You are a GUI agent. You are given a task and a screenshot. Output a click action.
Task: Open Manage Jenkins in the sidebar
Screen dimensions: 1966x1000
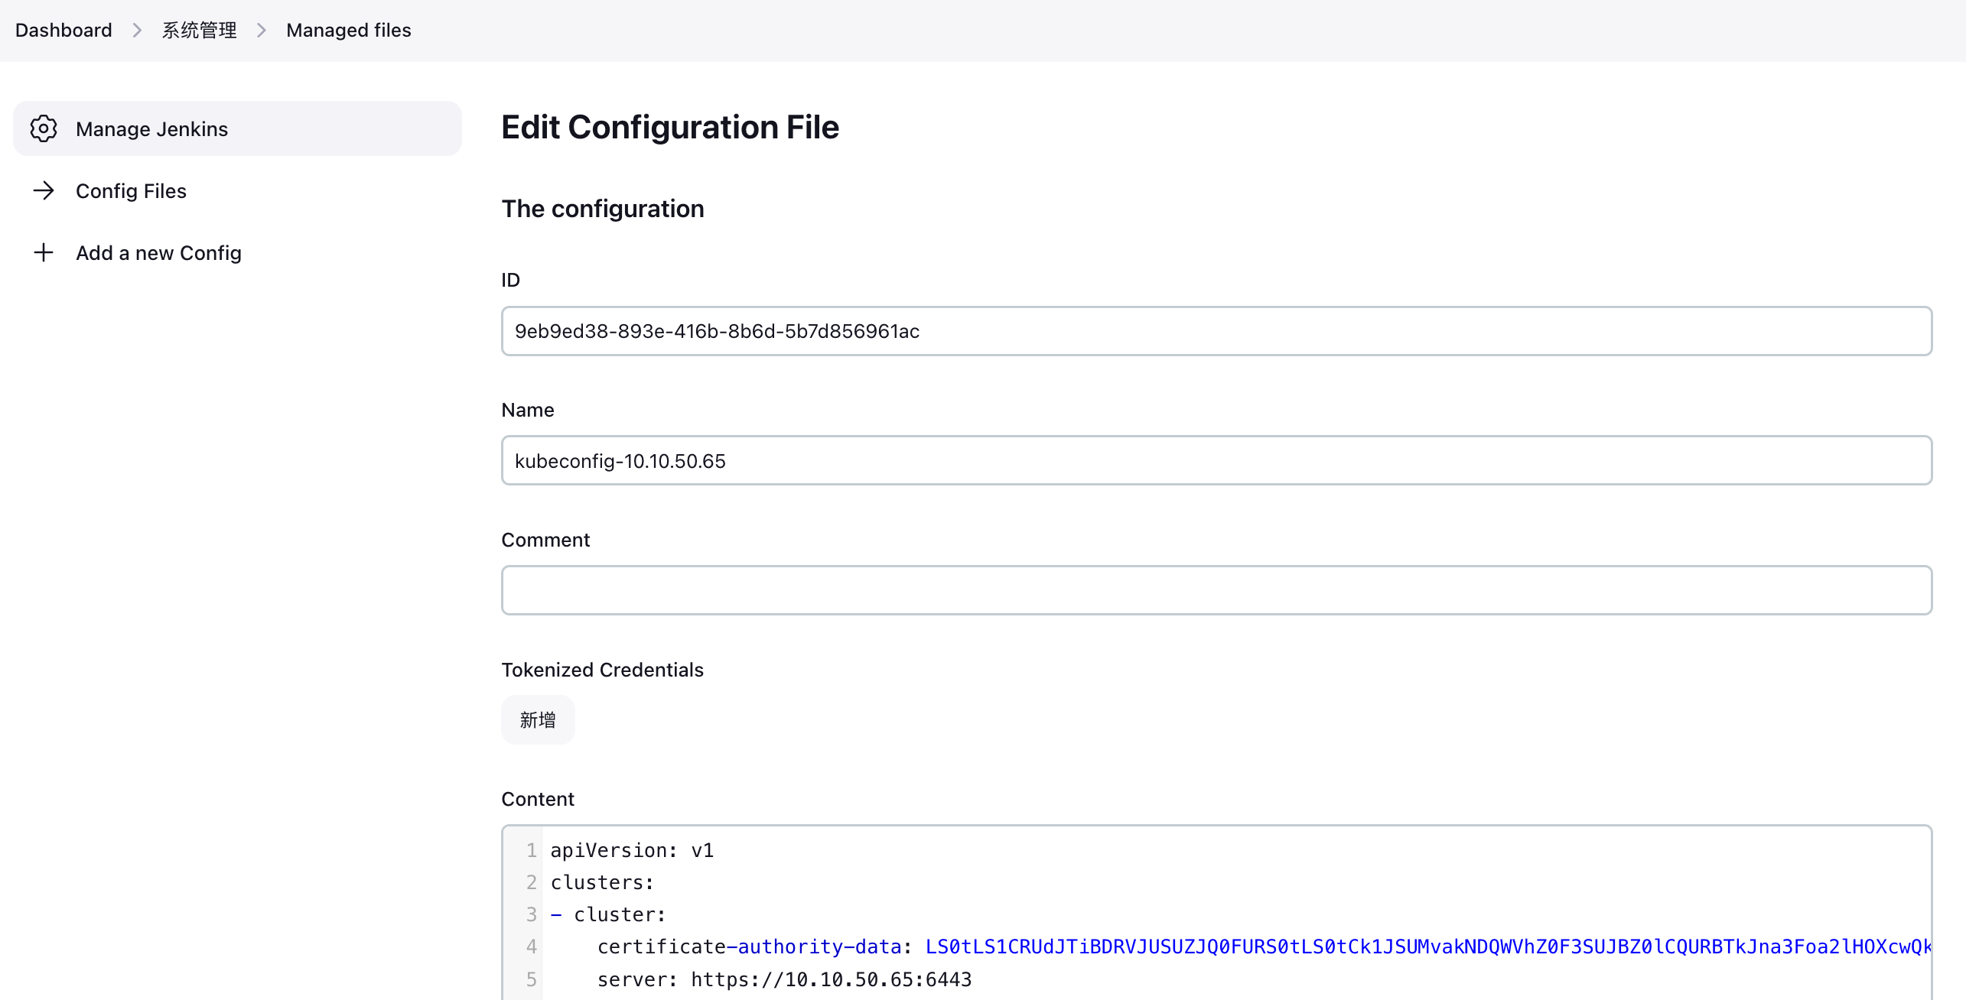coord(237,128)
